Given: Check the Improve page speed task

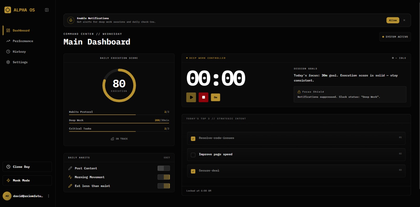Looking at the screenshot, I should coord(193,155).
